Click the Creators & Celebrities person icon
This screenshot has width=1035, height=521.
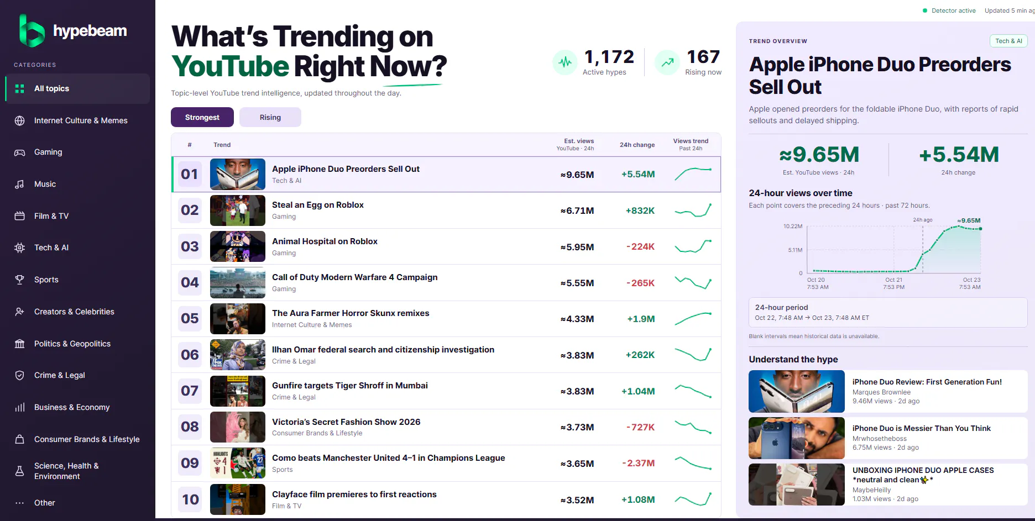(x=20, y=312)
